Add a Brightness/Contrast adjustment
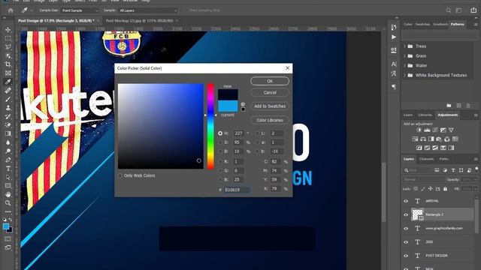 point(419,130)
